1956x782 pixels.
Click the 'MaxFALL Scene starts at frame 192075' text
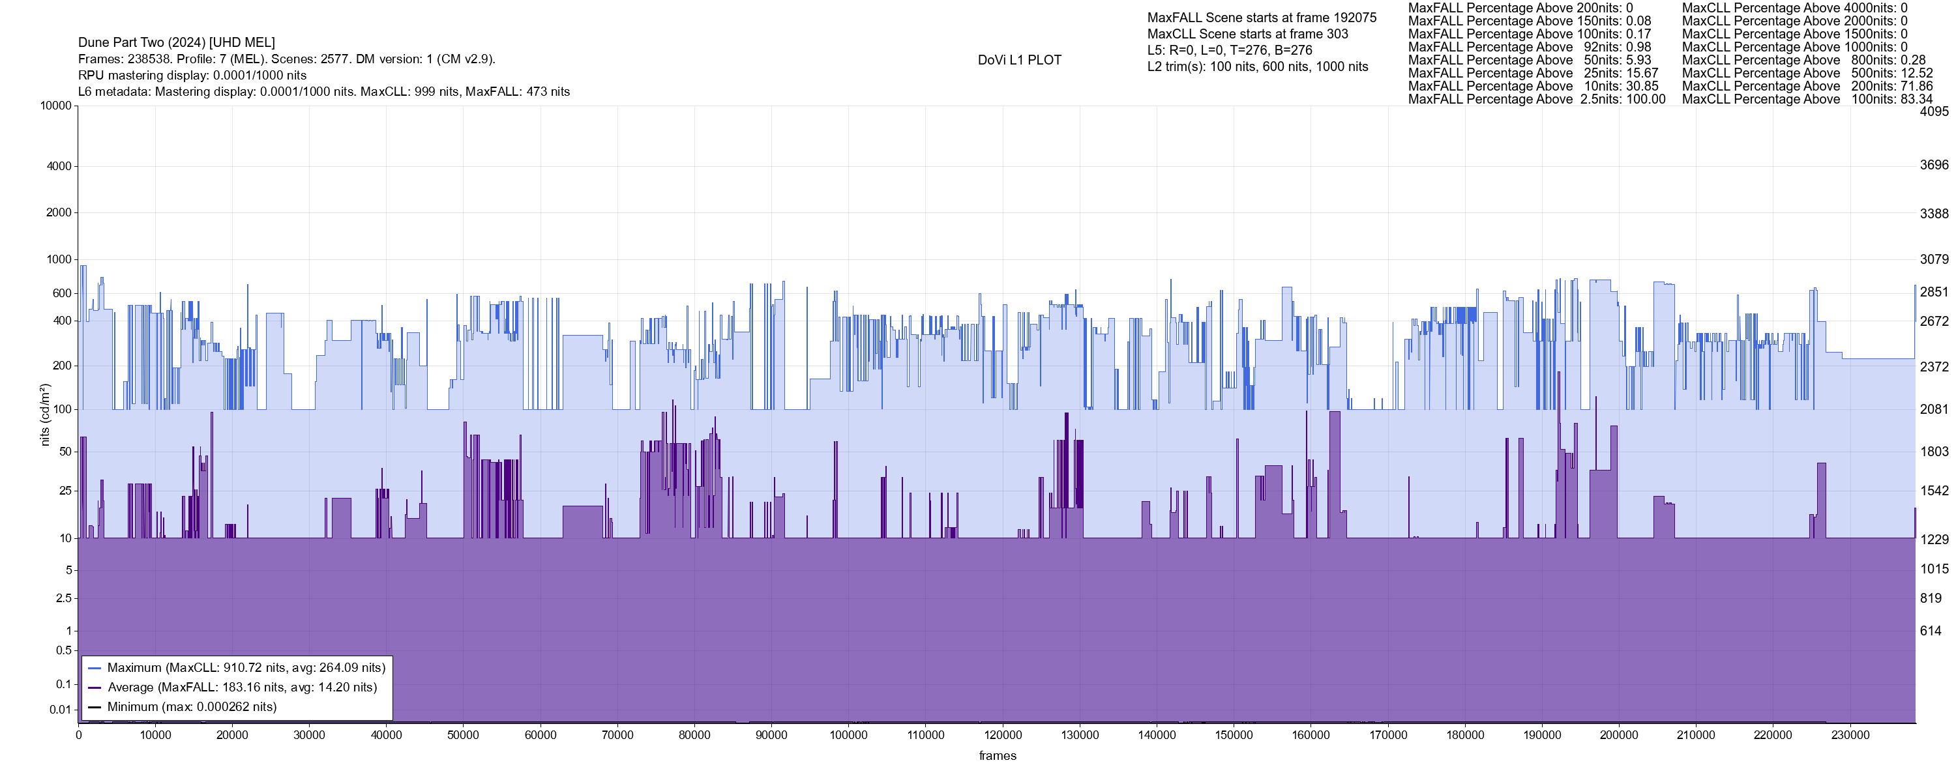[x=1261, y=18]
